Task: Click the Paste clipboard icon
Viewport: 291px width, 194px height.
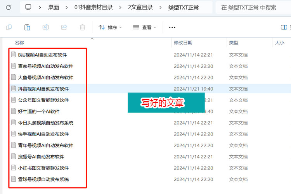Action: tap(27, 27)
